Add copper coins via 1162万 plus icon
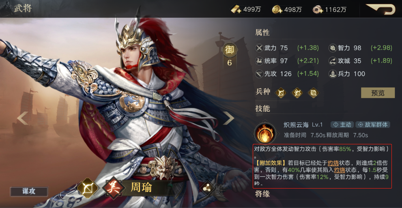402x208 pixels. 318,10
